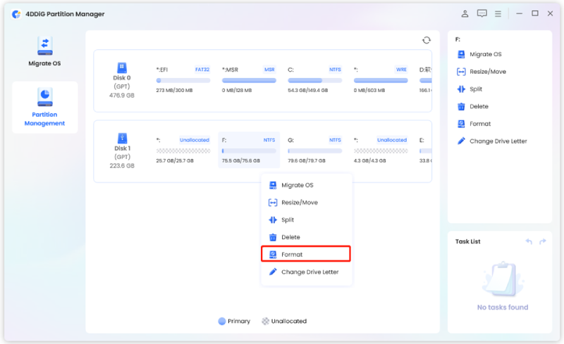Click Resize/Move icon in context menu

(273, 203)
